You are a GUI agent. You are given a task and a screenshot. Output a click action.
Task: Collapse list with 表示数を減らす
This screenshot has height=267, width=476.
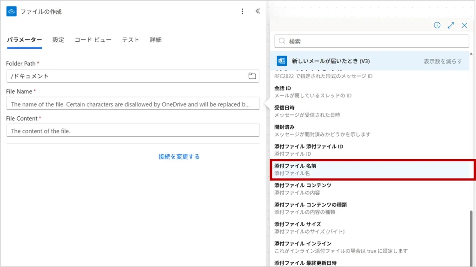tap(443, 61)
